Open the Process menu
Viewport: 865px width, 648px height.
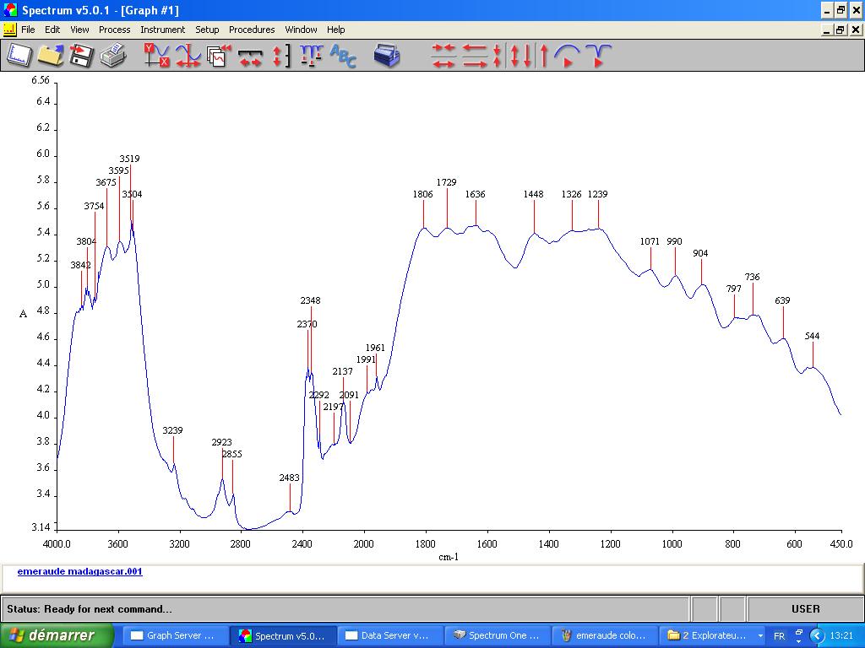point(114,30)
